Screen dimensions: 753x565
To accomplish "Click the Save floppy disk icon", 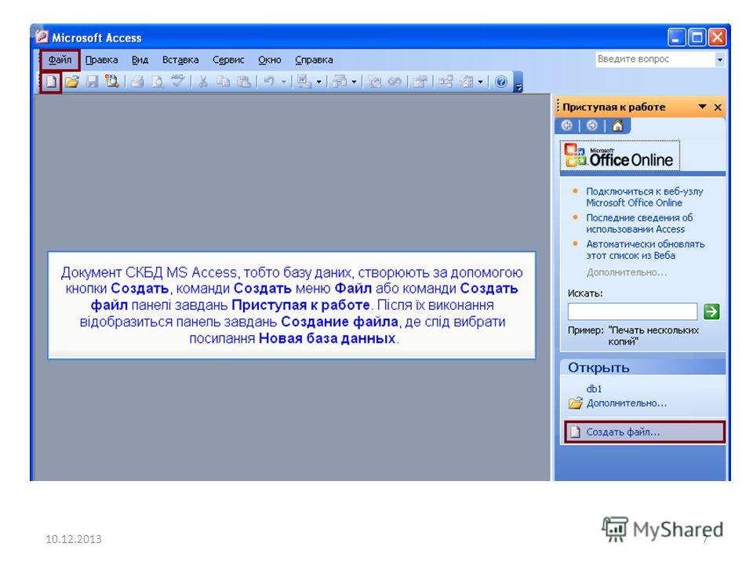I will tap(93, 82).
